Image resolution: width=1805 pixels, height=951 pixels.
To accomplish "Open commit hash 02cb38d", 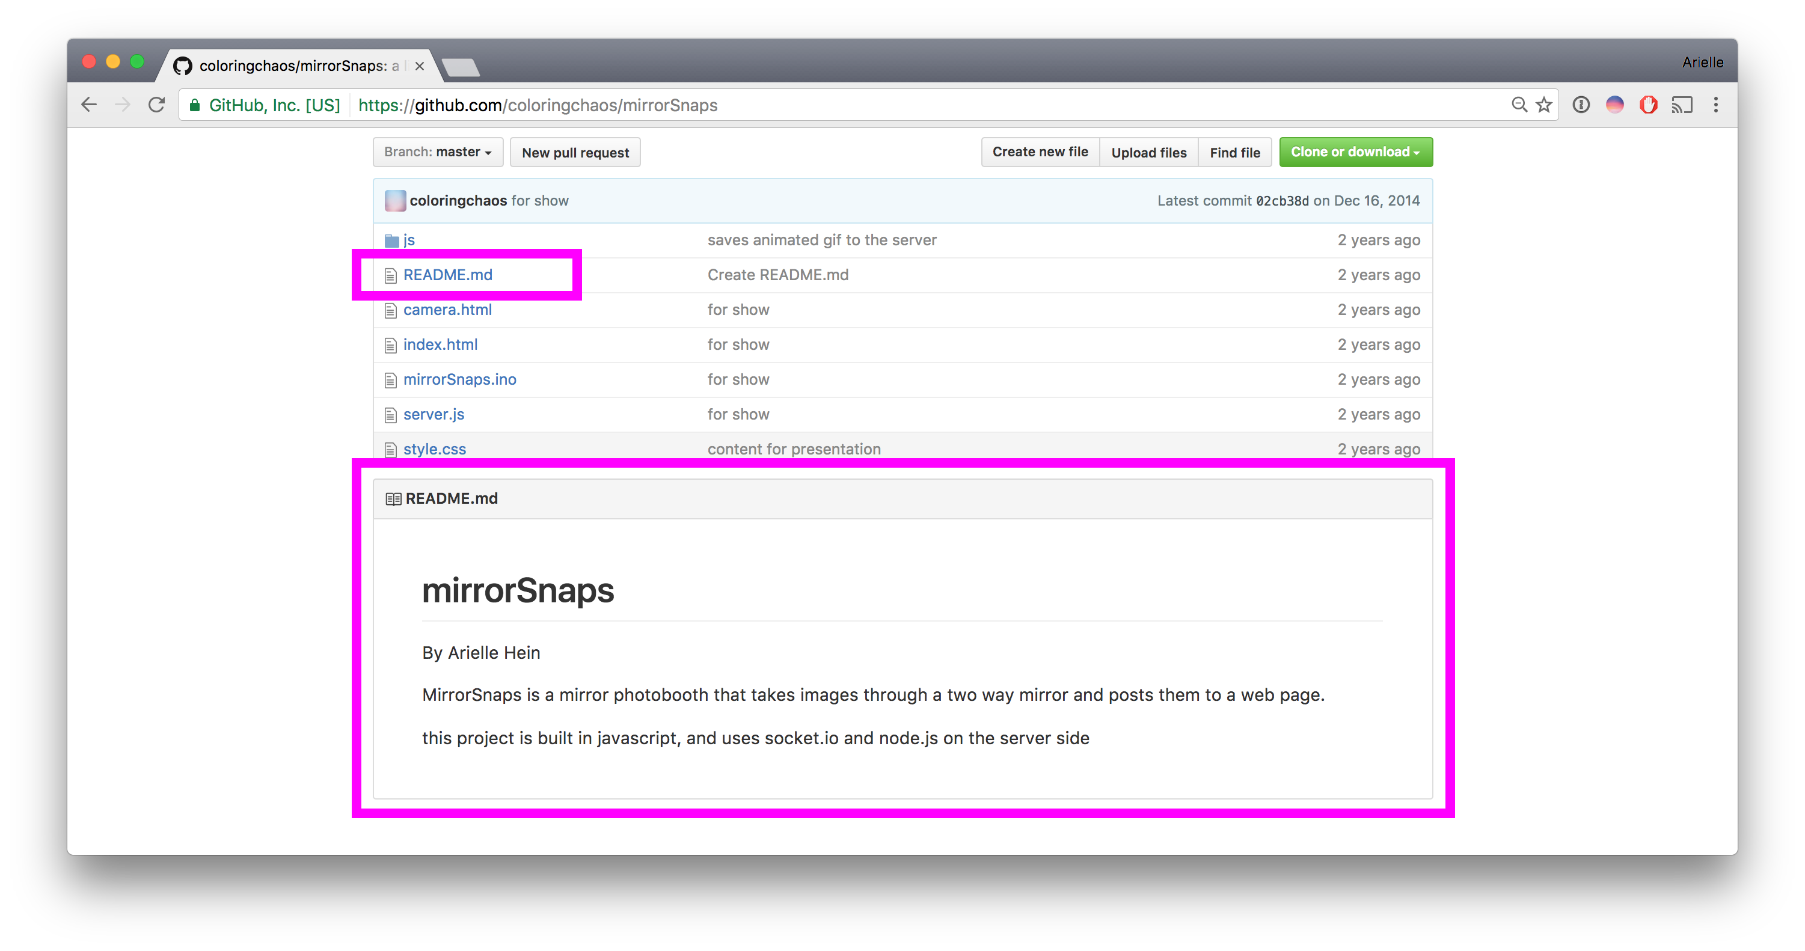I will [1281, 201].
